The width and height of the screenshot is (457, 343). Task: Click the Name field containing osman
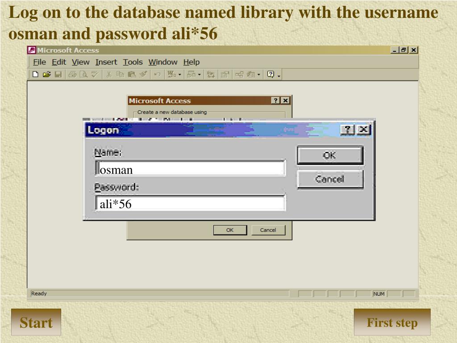click(x=190, y=168)
